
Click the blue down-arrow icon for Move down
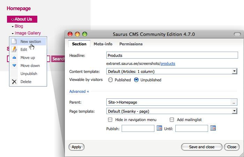point(14,66)
